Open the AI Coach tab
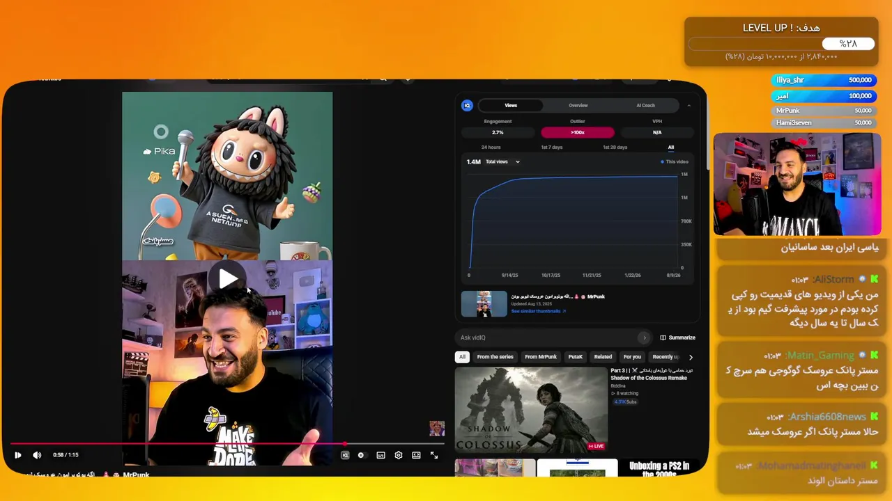The width and height of the screenshot is (892, 501). (646, 105)
